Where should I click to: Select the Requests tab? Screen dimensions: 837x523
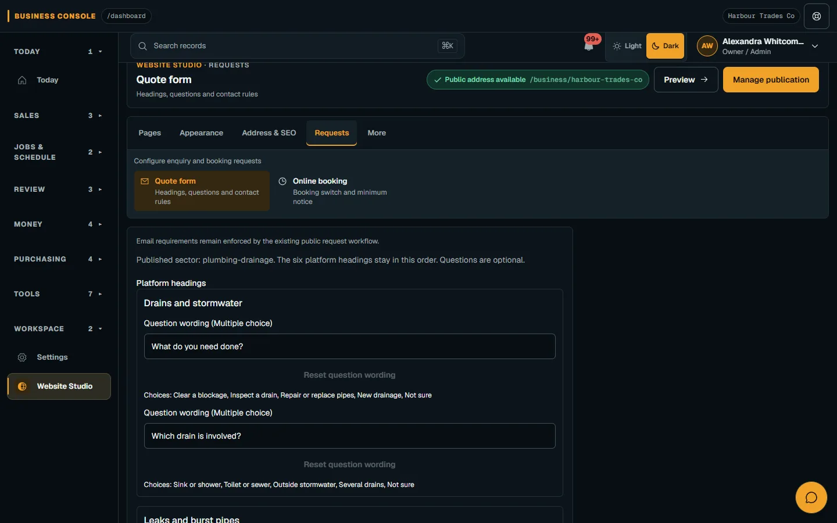coord(332,133)
